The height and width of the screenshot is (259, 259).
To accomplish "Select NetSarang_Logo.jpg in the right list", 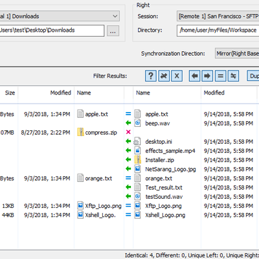I will click(170, 169).
